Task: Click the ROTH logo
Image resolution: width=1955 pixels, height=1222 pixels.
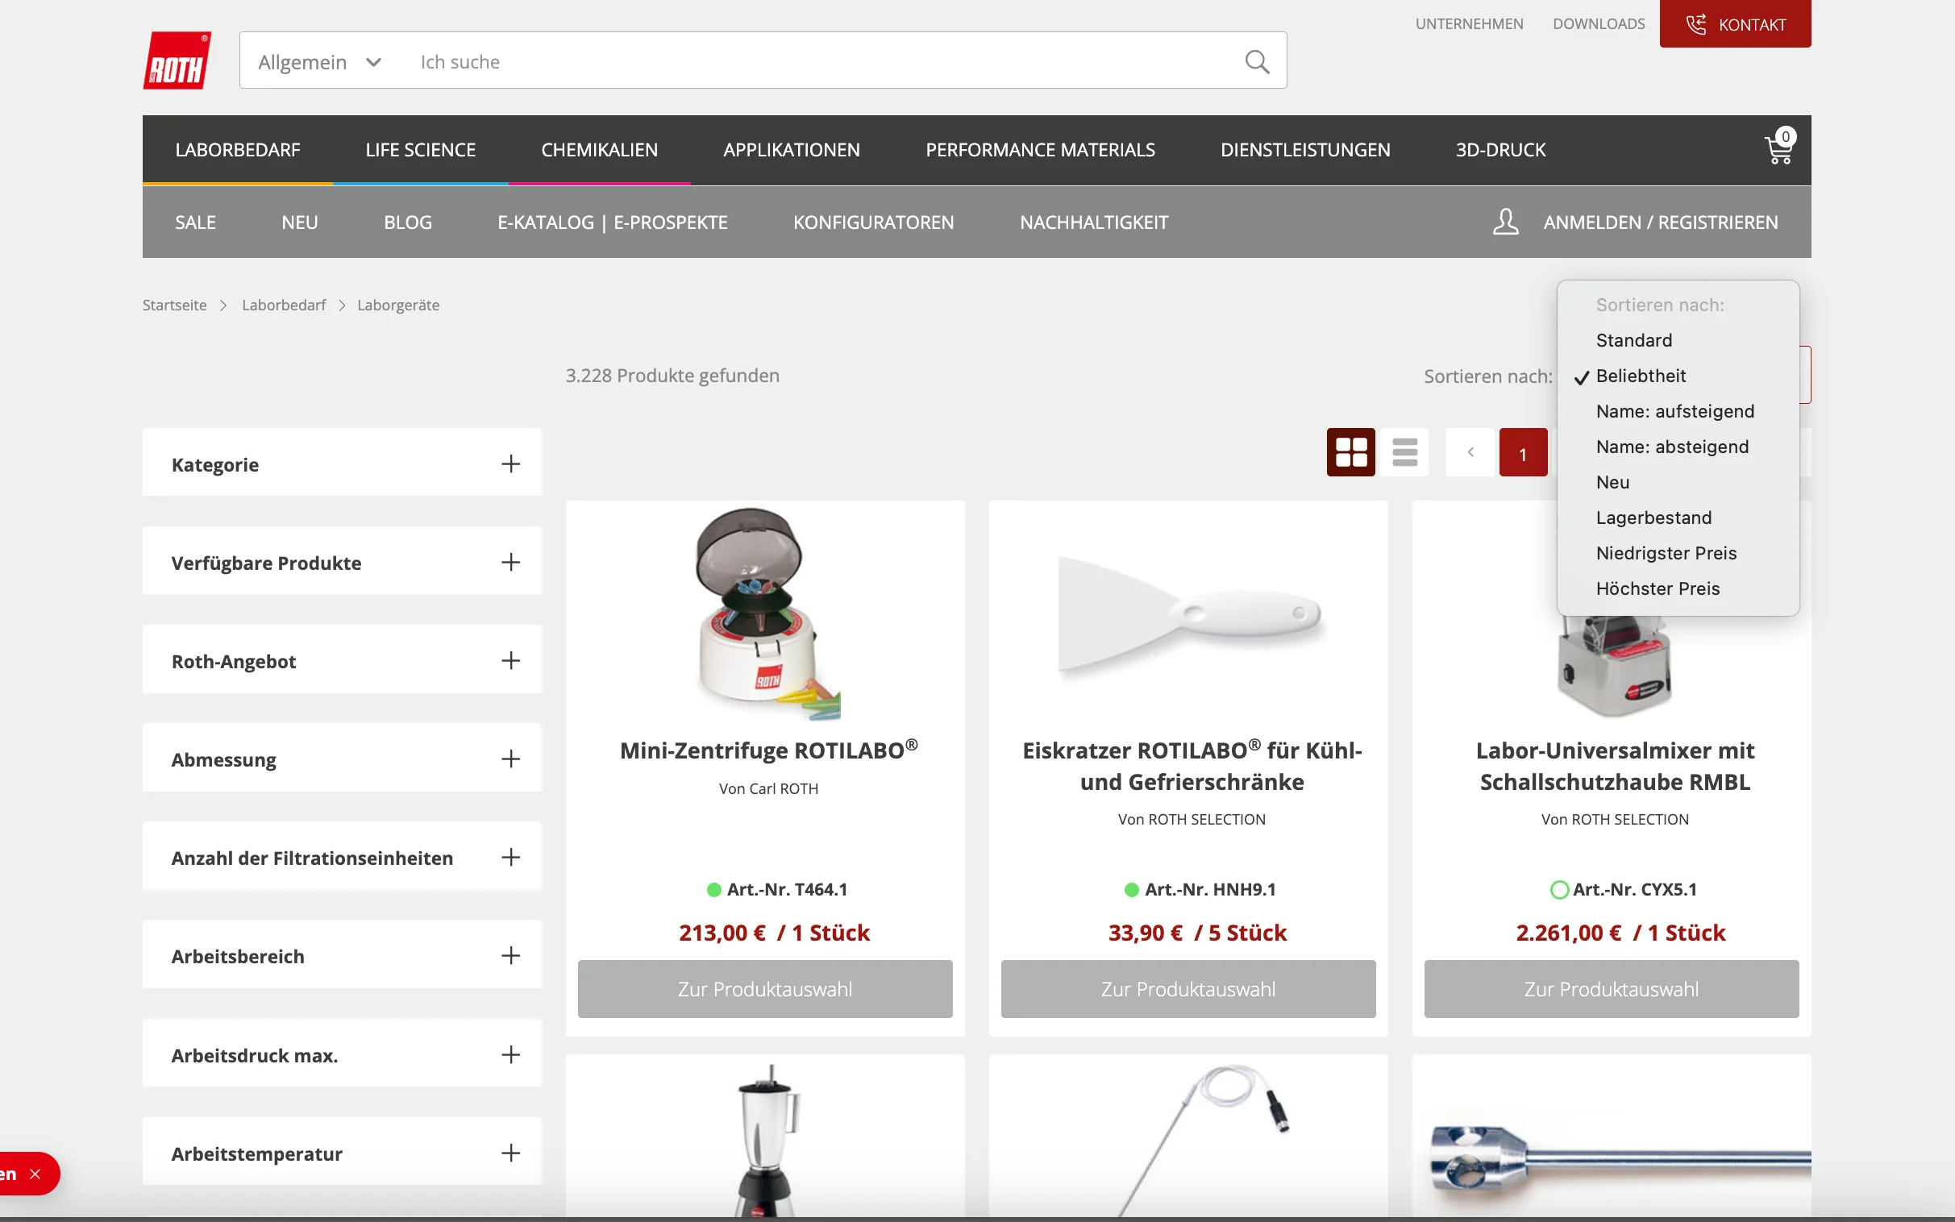Action: coord(177,60)
